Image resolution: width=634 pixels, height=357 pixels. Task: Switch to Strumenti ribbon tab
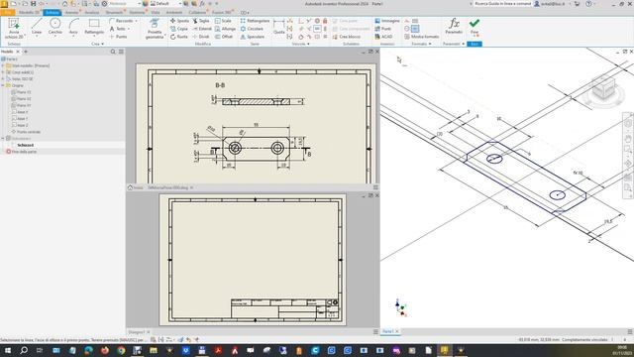pyautogui.click(x=114, y=13)
